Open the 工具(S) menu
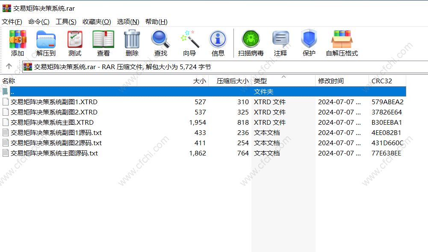The image size is (428, 252). [66, 21]
